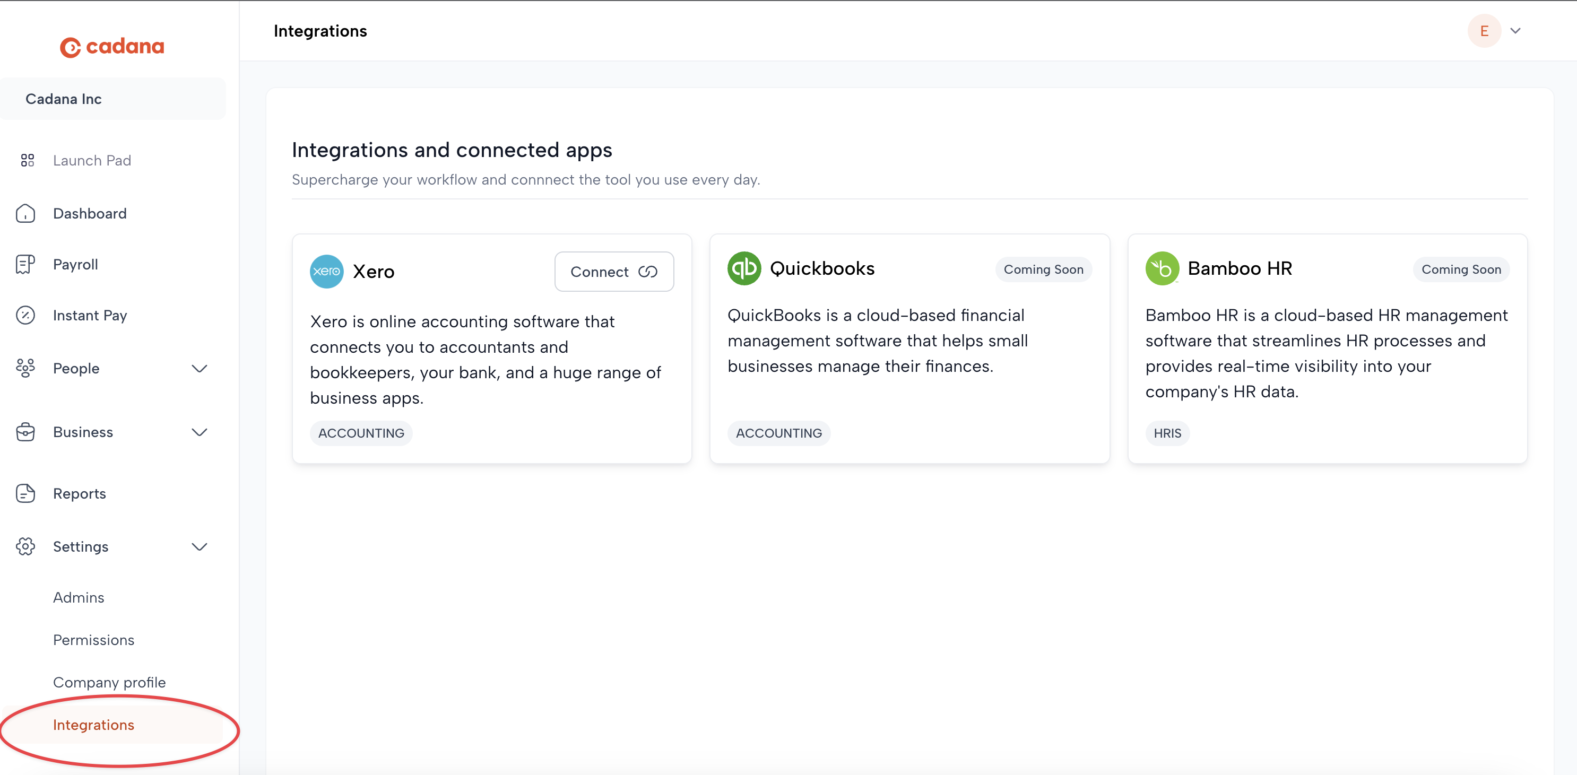The width and height of the screenshot is (1577, 775).
Task: Click the cadana logo
Action: tap(112, 47)
